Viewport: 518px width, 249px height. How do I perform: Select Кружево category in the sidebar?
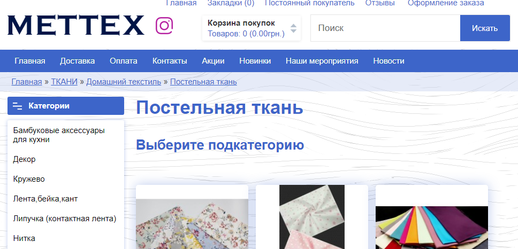tap(29, 179)
